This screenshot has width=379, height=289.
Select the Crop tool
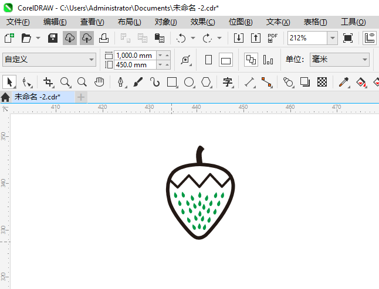tap(48, 82)
